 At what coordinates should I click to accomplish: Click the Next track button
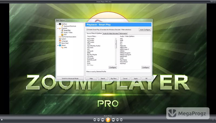coord(113,120)
